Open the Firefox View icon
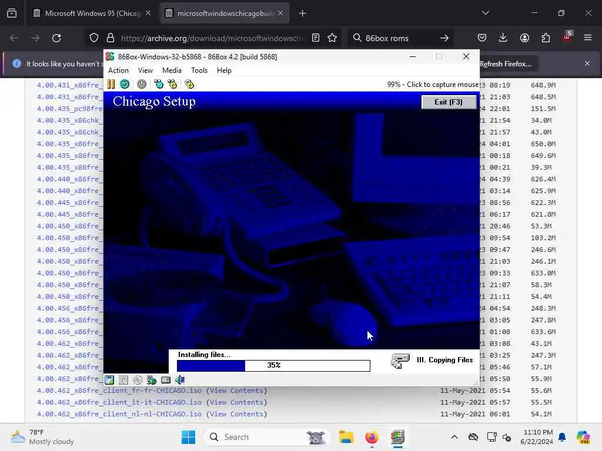 pyautogui.click(x=12, y=14)
